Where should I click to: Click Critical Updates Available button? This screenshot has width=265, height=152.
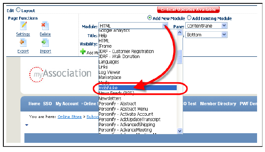point(188,10)
